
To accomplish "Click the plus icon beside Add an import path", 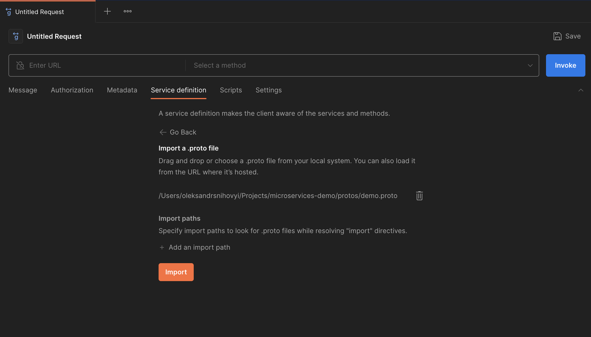I will (162, 247).
